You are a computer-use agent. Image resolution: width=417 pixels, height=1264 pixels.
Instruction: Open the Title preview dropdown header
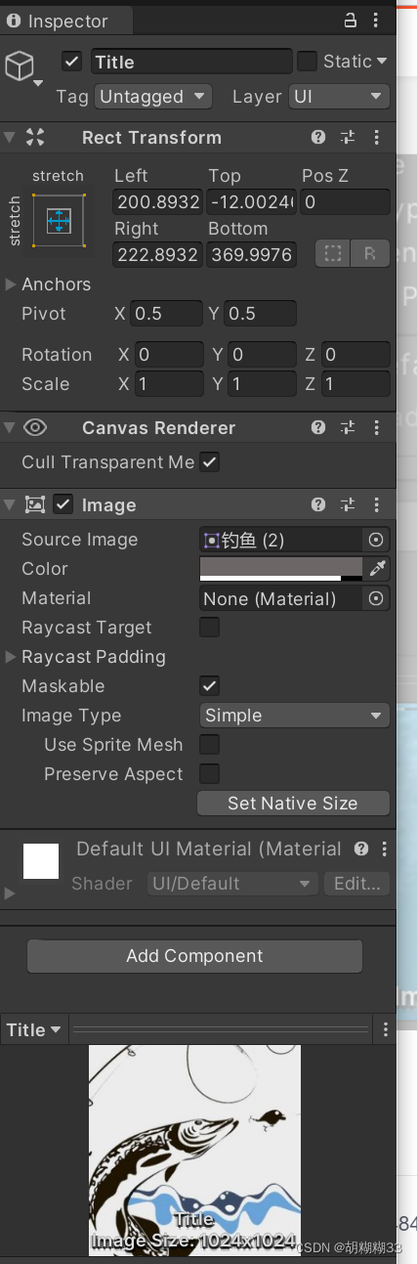[34, 1030]
